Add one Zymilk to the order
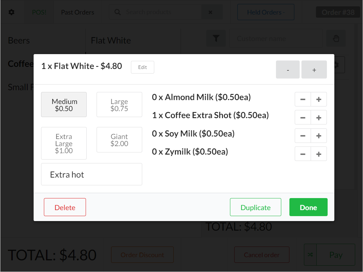 [319, 154]
